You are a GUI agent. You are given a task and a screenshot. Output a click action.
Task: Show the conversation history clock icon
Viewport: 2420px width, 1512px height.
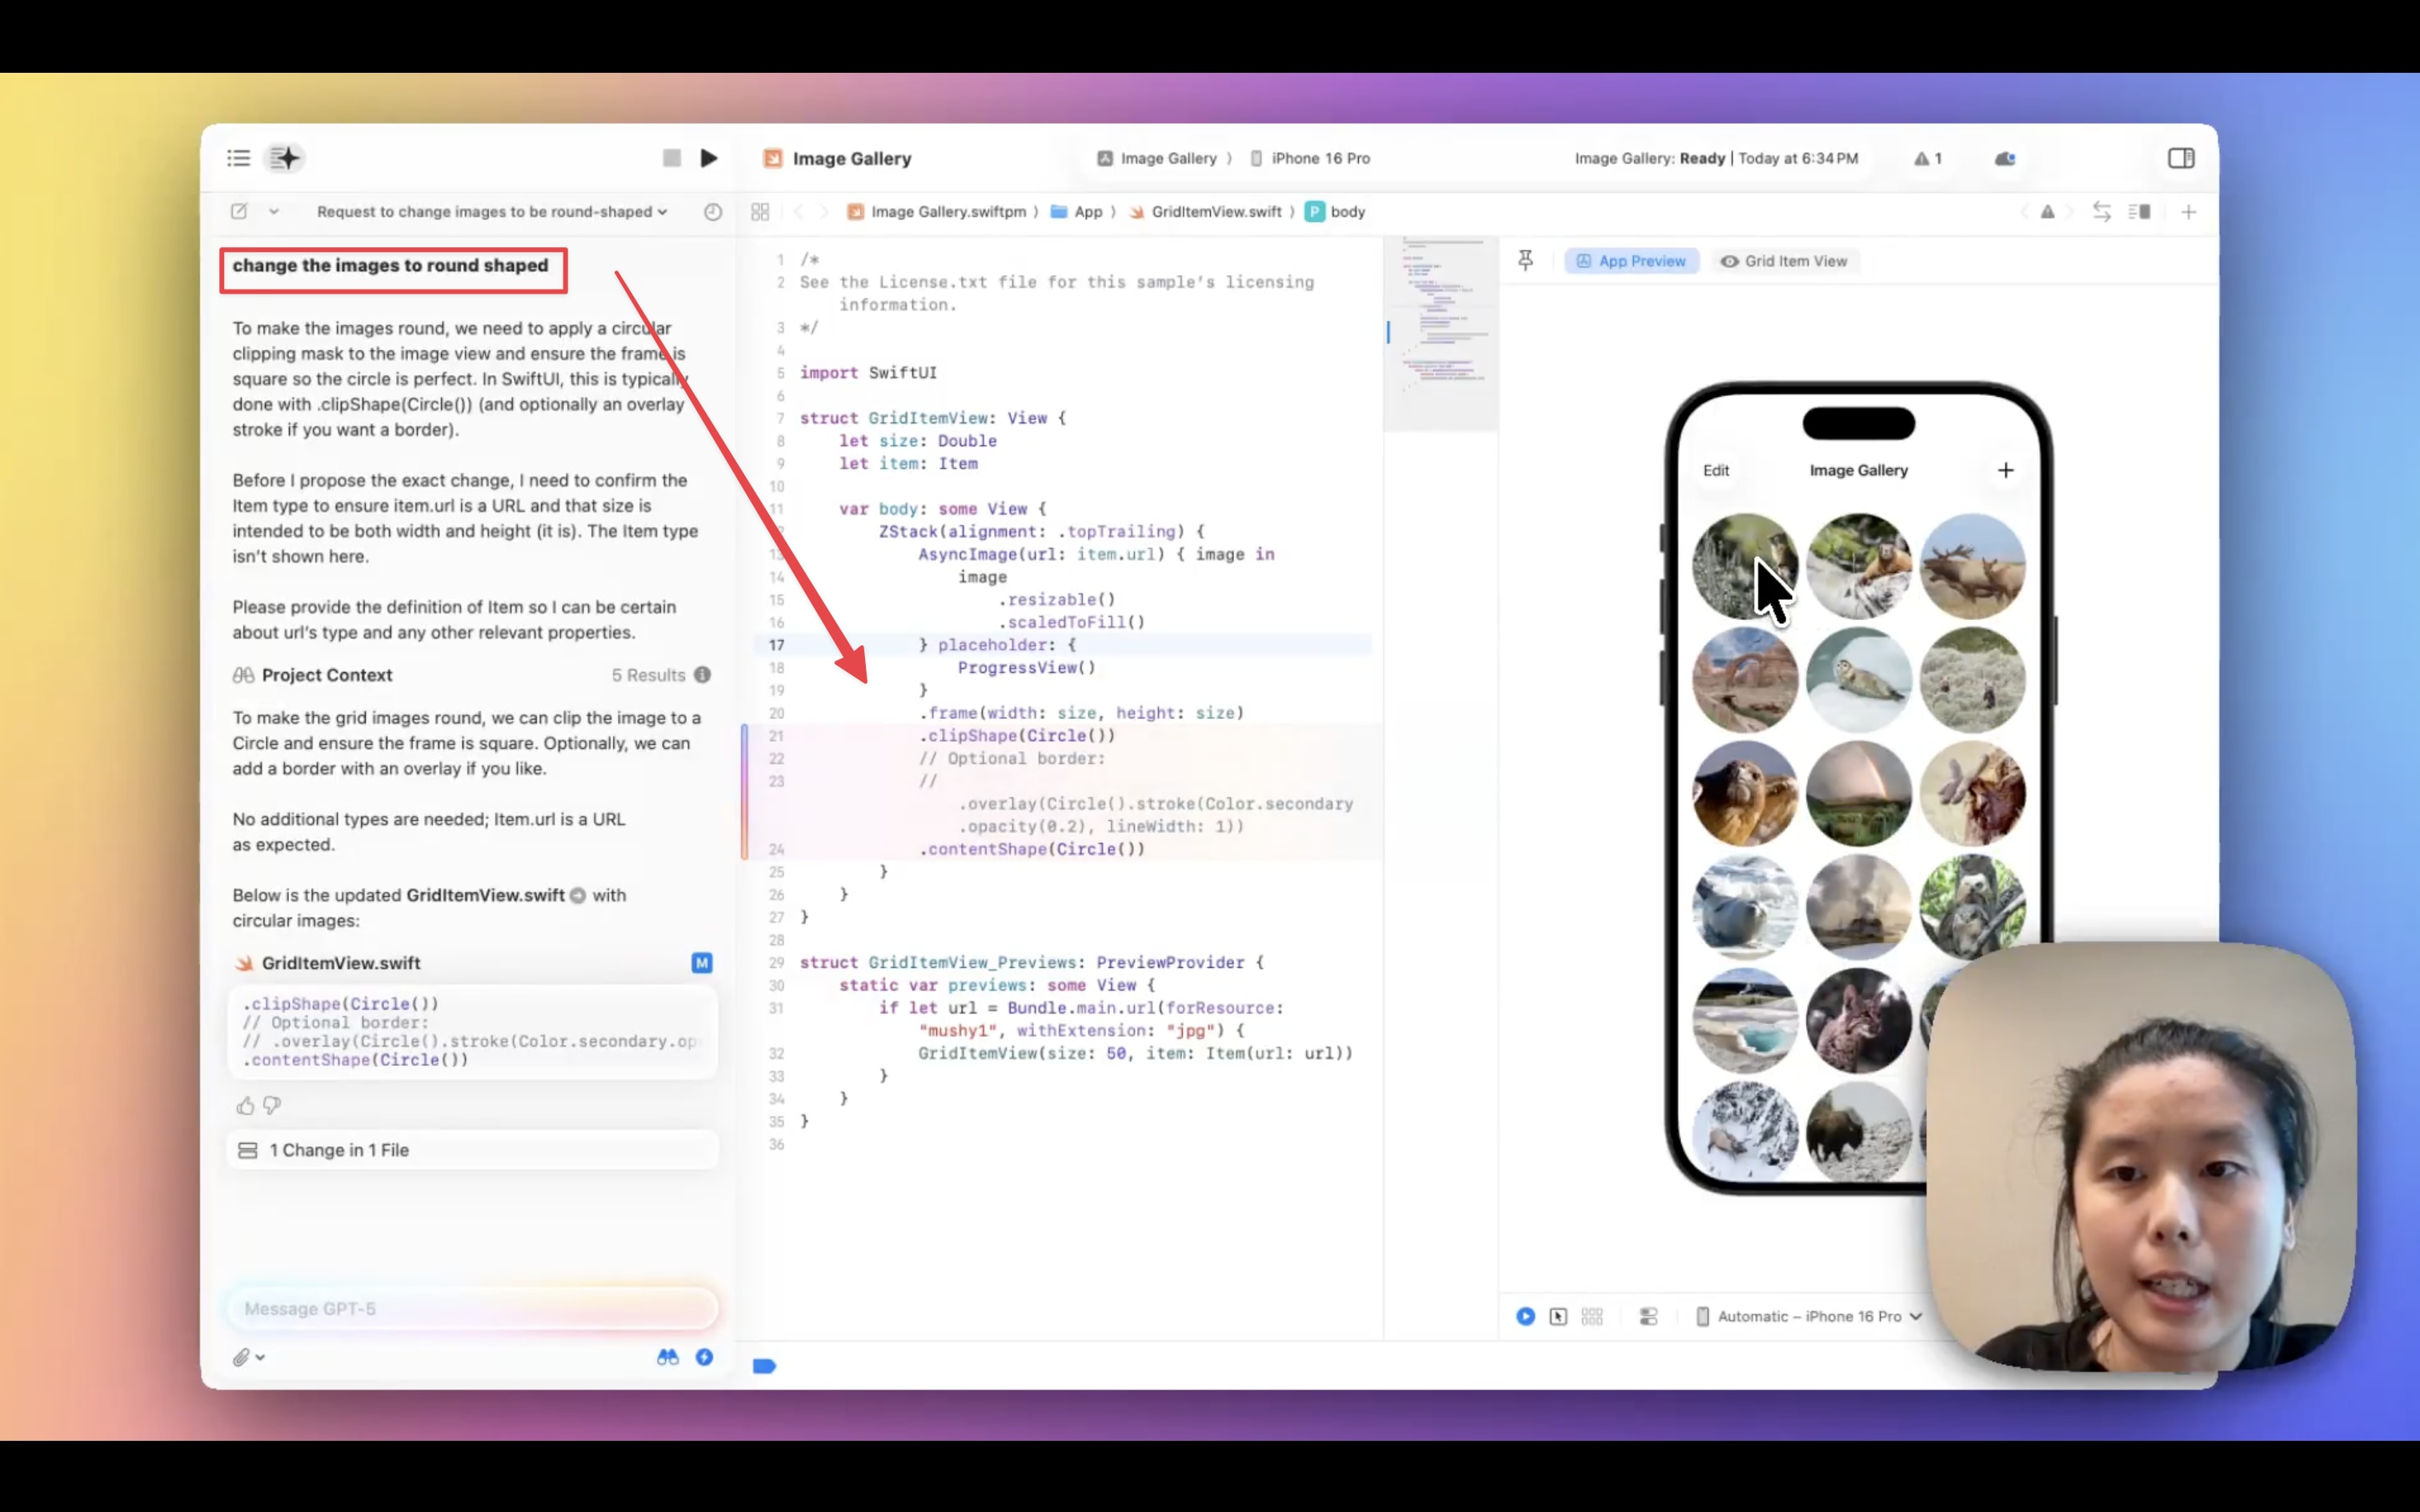[712, 211]
